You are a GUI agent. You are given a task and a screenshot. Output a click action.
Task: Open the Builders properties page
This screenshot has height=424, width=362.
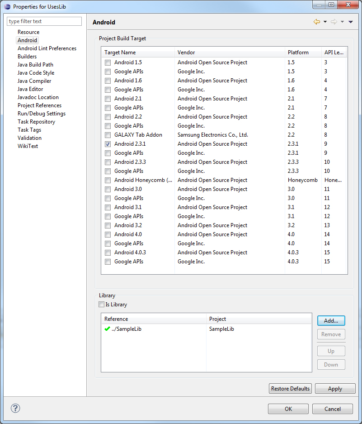tap(27, 57)
